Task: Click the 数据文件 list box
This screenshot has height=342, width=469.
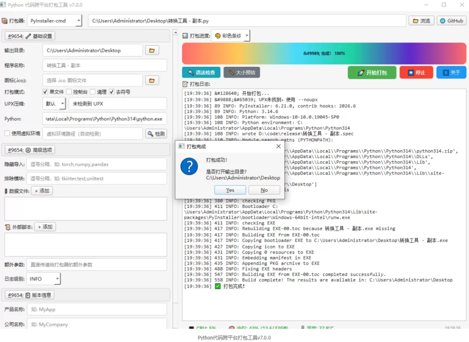Action: click(x=86, y=209)
